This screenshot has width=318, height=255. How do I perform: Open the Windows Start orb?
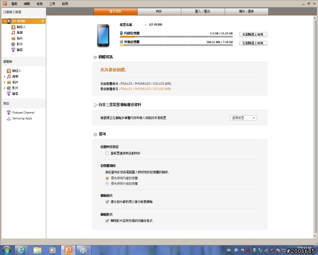[x=6, y=250]
